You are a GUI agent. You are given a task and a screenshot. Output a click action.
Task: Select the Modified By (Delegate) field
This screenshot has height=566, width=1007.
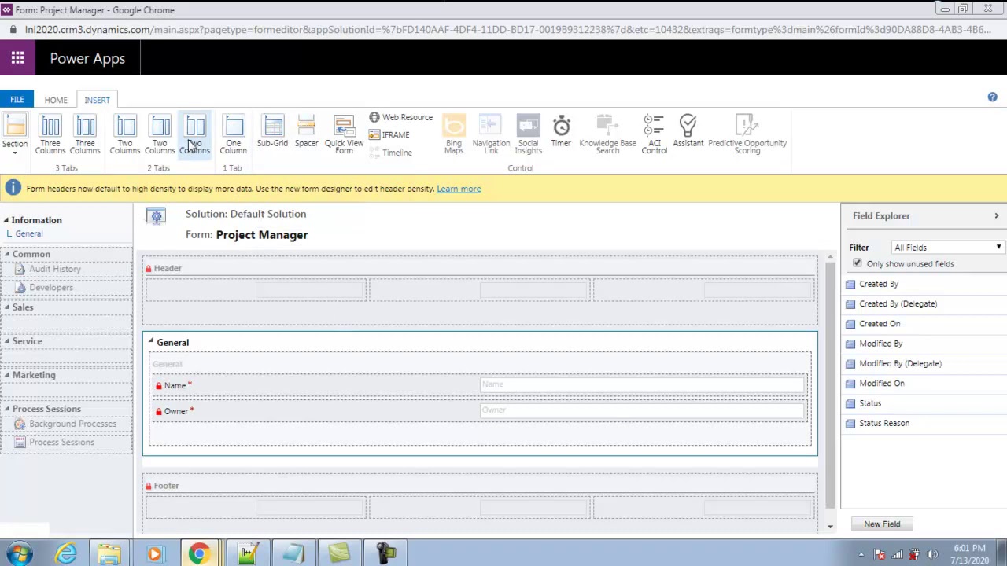(x=900, y=363)
